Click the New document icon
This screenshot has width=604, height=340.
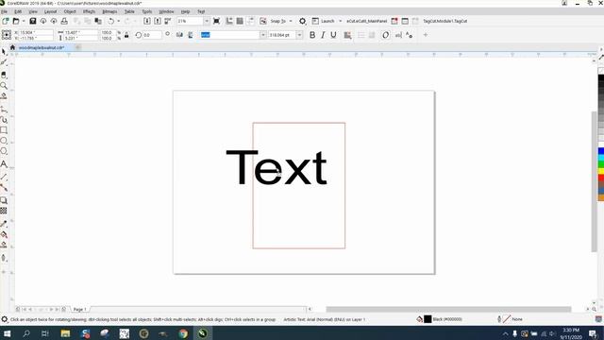click(x=6, y=21)
